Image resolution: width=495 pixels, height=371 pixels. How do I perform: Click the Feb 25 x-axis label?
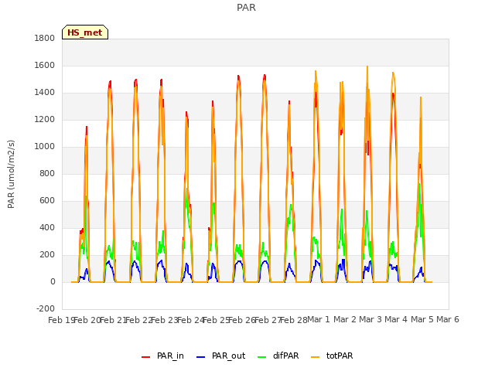(216, 320)
